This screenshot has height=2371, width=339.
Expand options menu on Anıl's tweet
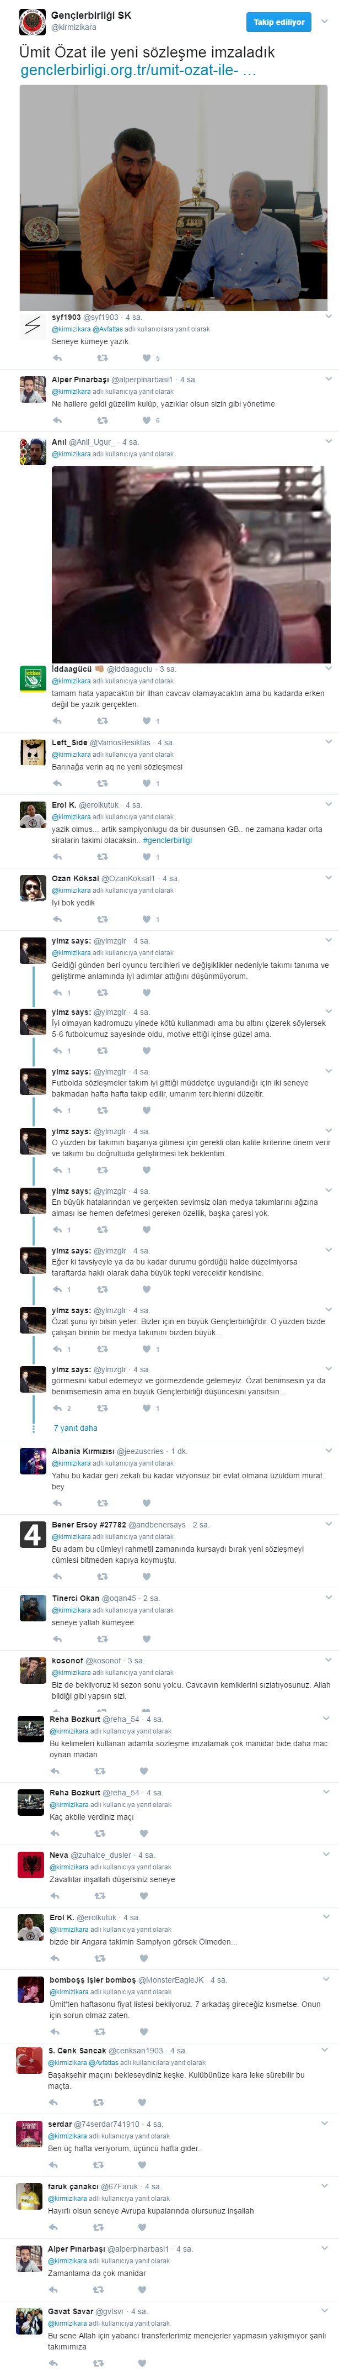328,442
